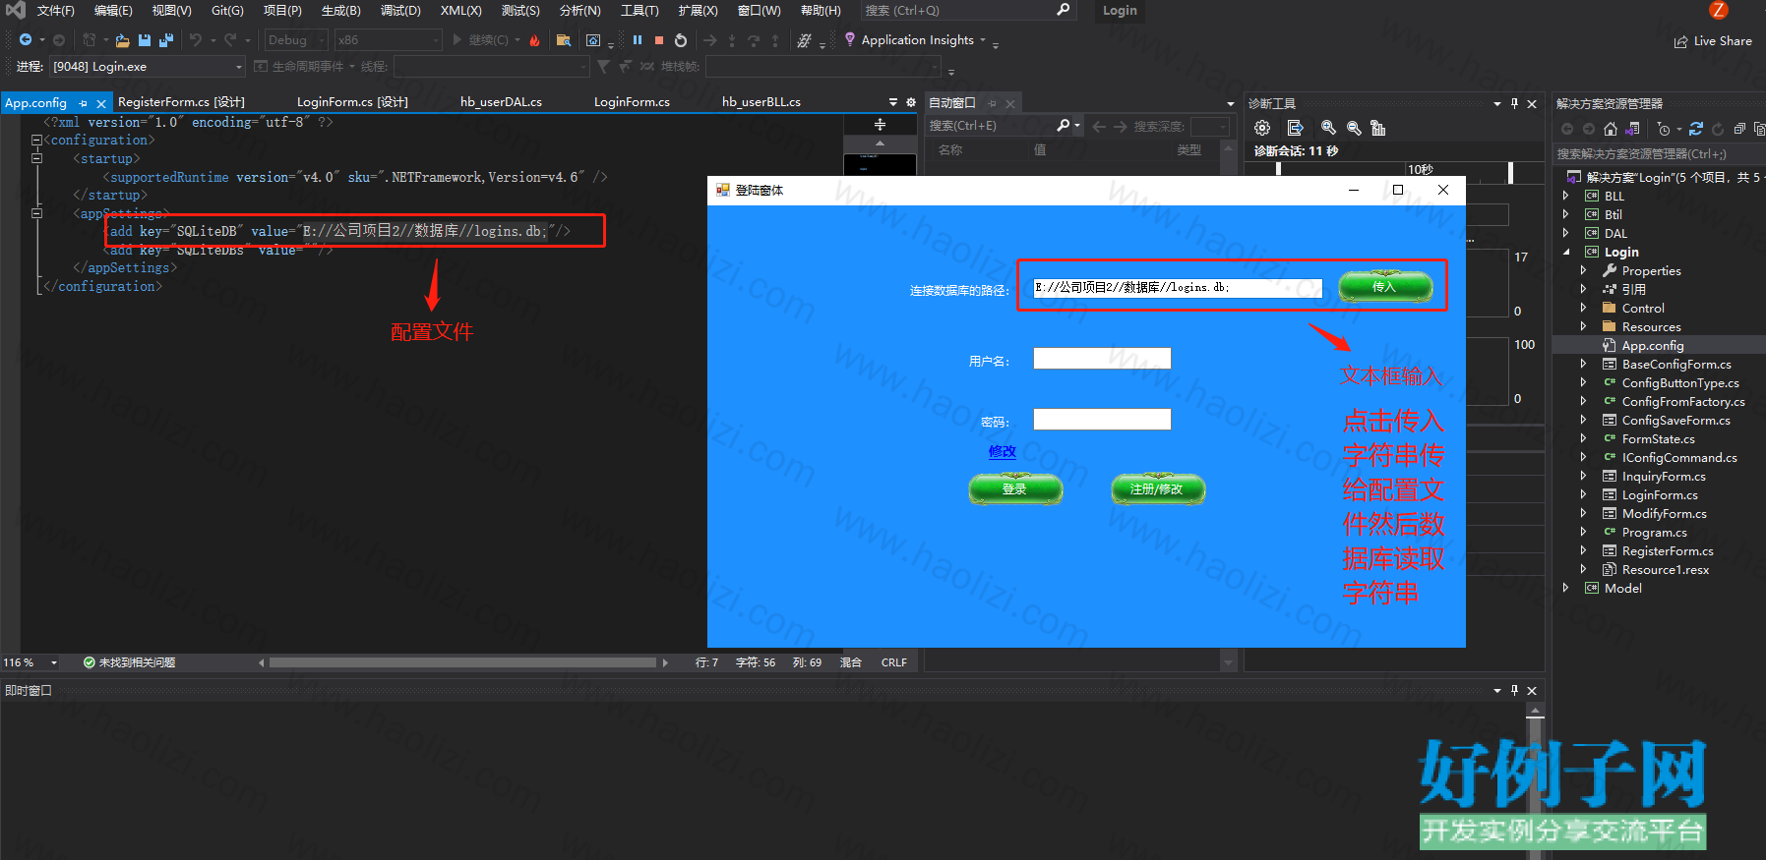Select App.config in Solution Explorer

1653,345
